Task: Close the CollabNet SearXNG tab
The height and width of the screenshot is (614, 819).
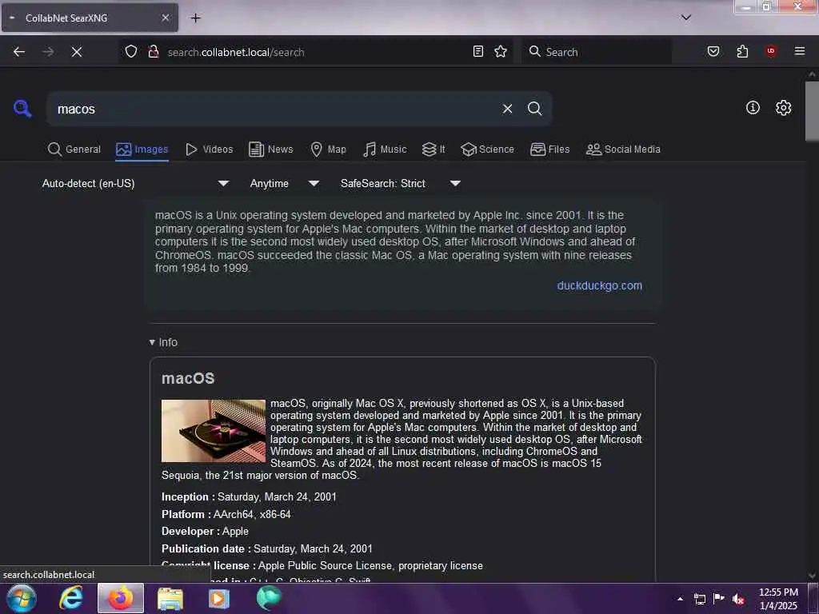Action: (166, 18)
